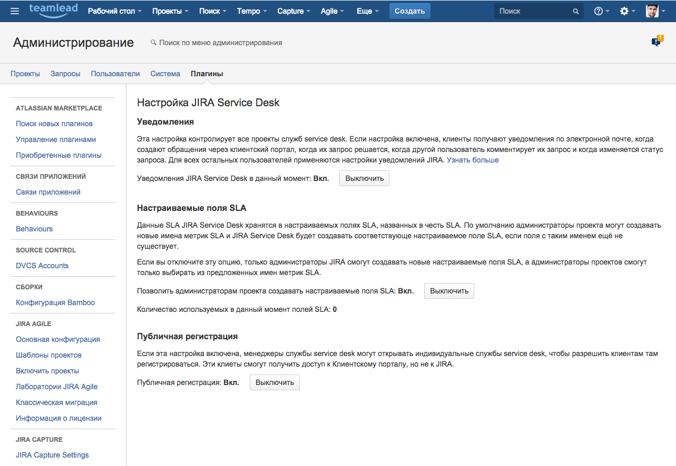Open notifications via the bell icon
This screenshot has height=466, width=676.
click(655, 42)
